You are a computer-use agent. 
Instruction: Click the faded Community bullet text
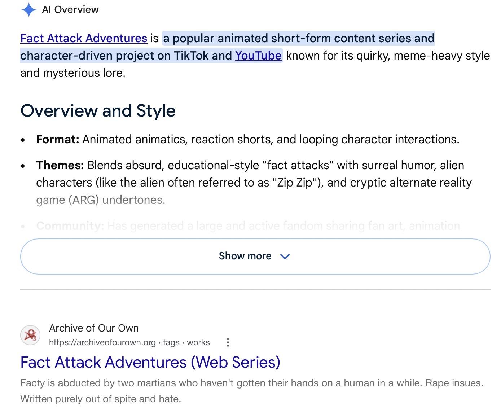click(248, 226)
